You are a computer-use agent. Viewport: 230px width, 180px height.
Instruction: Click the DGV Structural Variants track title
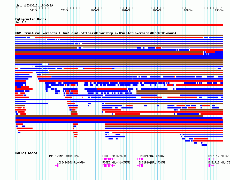(x=96, y=33)
